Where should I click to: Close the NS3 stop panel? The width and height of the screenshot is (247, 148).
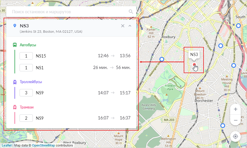123,26
